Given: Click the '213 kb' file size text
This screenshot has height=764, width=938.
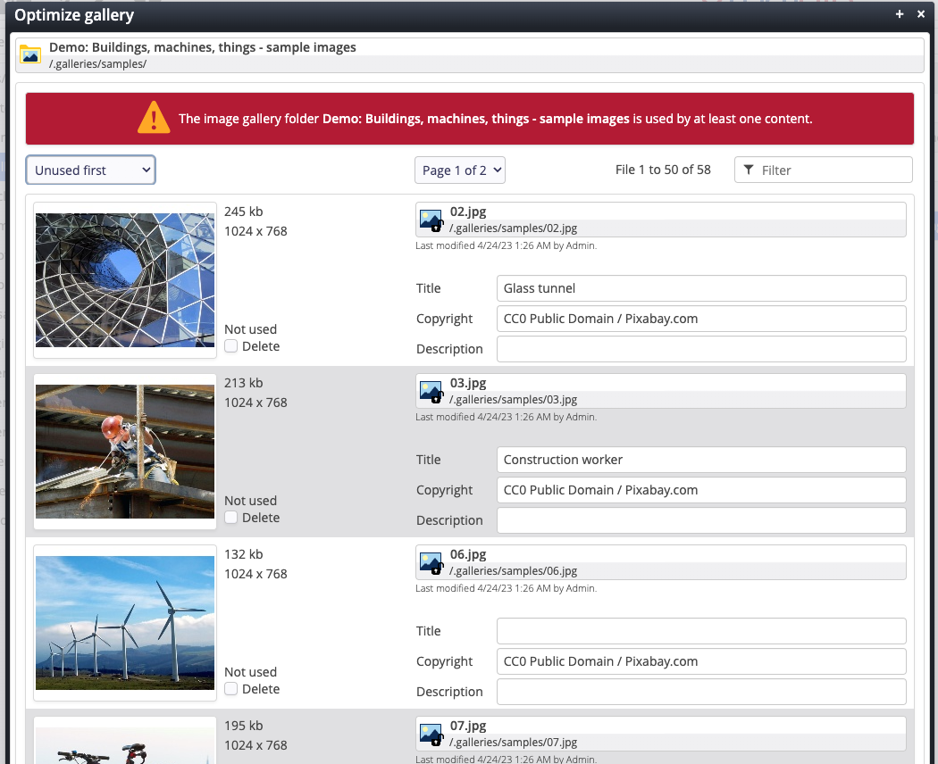Looking at the screenshot, I should tap(244, 383).
